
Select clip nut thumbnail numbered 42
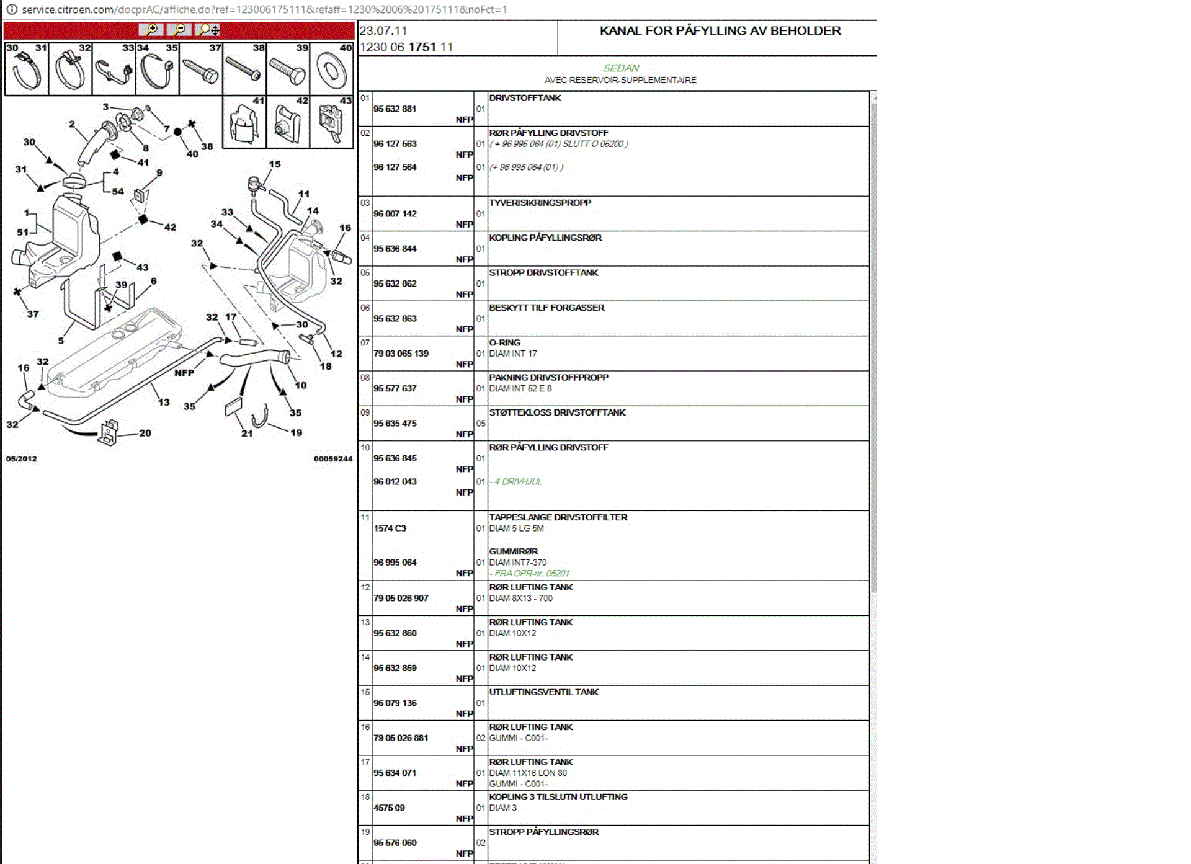pos(288,122)
